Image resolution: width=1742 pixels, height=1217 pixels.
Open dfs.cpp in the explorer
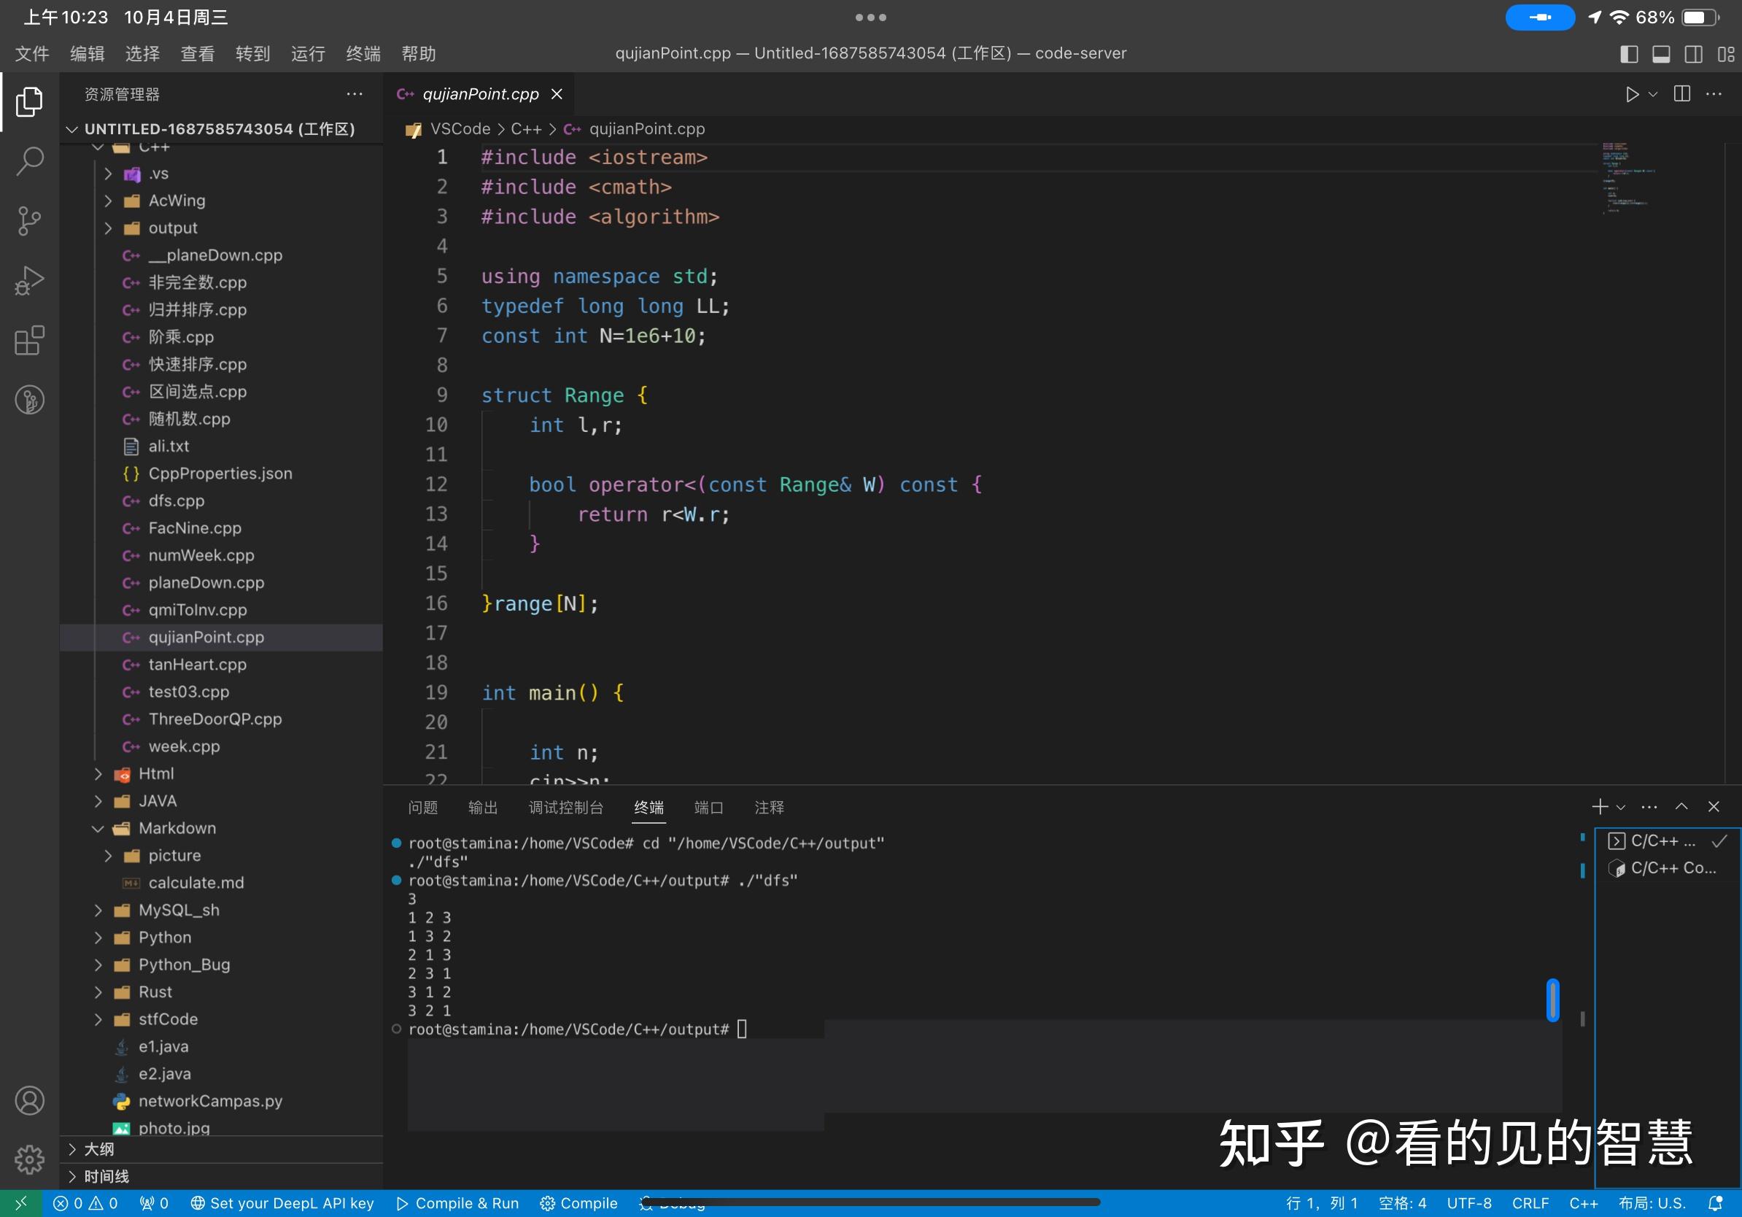(176, 501)
